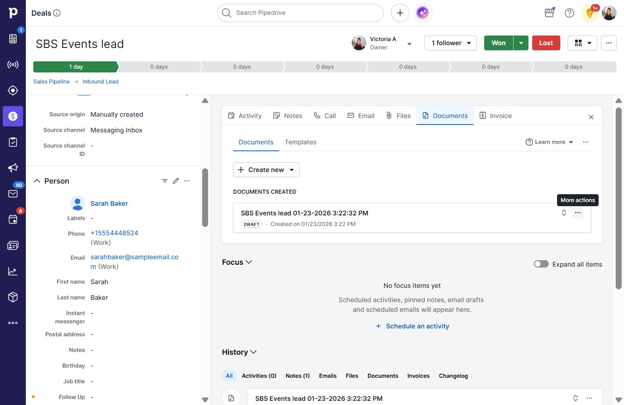Switch to the Call tab
The width and height of the screenshot is (624, 405).
pyautogui.click(x=325, y=116)
